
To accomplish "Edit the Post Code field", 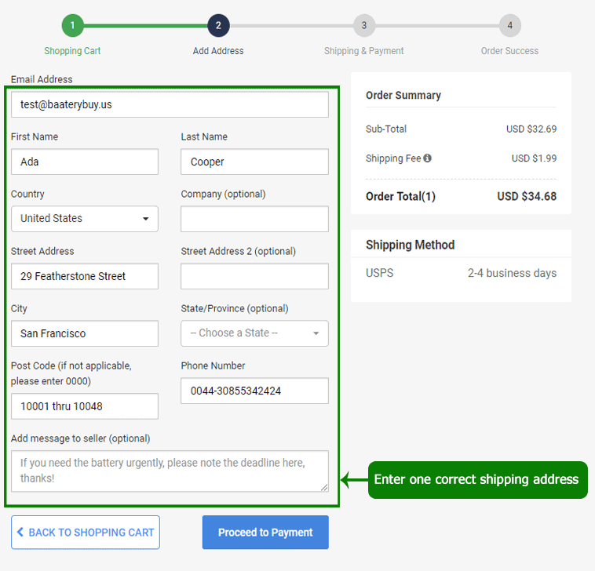I will click(85, 406).
